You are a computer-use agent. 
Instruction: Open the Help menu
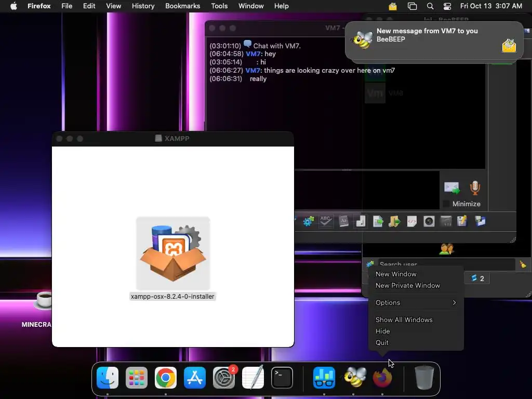281,6
